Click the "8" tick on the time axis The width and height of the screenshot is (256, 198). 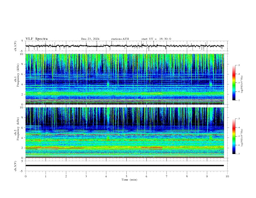pyautogui.click(x=187, y=176)
